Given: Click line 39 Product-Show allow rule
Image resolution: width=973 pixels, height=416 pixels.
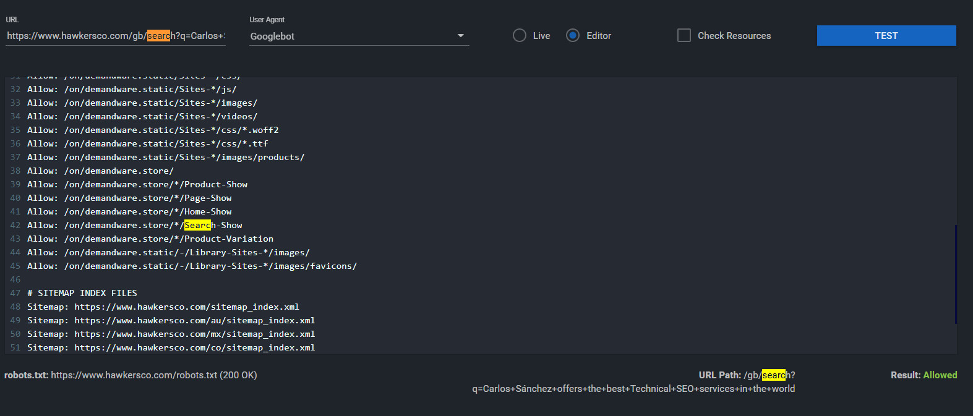Looking at the screenshot, I should point(137,185).
